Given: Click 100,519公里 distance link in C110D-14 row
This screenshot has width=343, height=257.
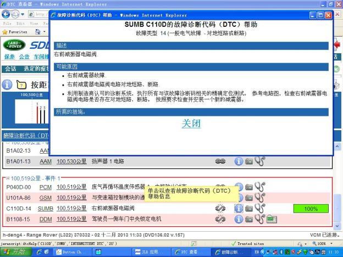Looking at the screenshot, I should pos(71,209).
